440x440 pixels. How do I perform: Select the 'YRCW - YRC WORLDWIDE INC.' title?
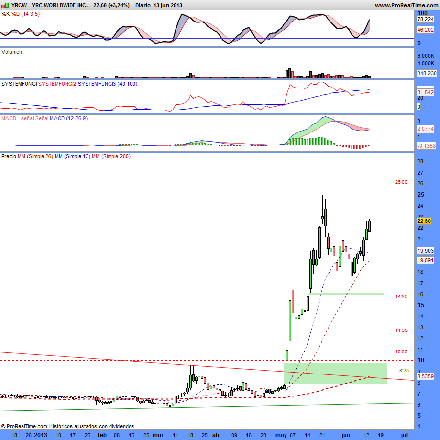(x=49, y=5)
